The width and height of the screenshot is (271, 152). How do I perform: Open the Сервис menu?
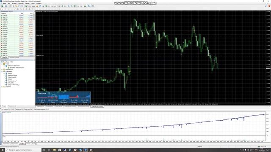pos(27,3)
